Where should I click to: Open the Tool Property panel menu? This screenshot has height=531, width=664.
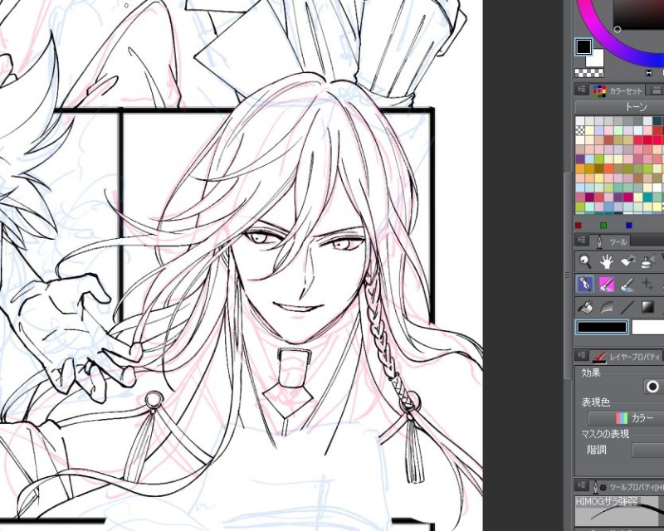[x=582, y=485]
